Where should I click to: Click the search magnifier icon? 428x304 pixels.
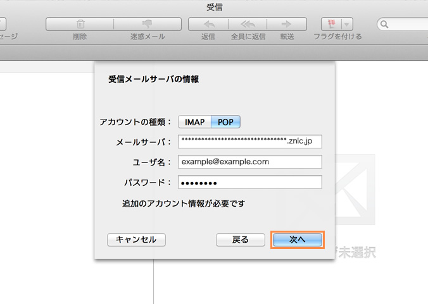(x=384, y=24)
